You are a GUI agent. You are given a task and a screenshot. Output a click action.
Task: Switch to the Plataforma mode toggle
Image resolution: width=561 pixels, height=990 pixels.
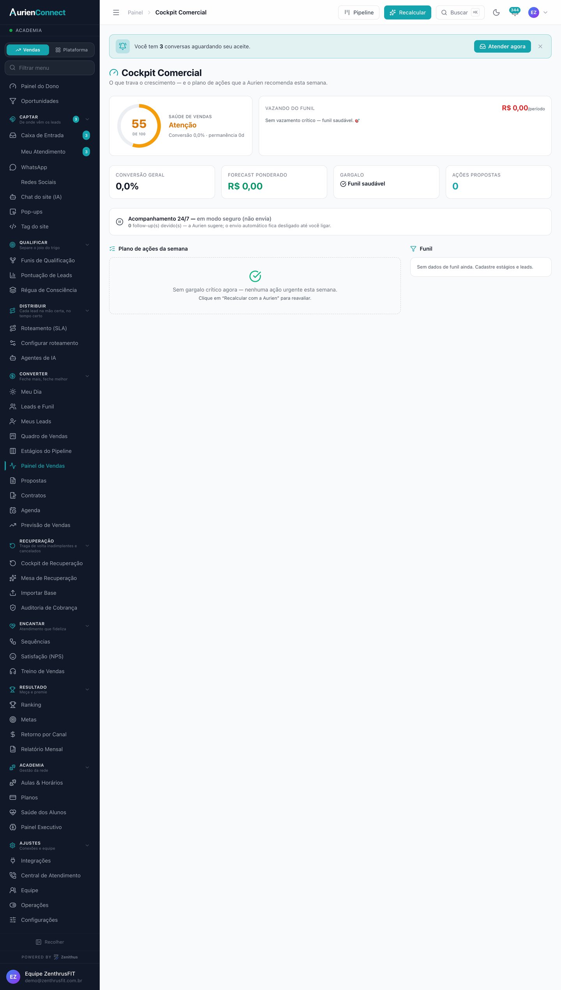(72, 50)
